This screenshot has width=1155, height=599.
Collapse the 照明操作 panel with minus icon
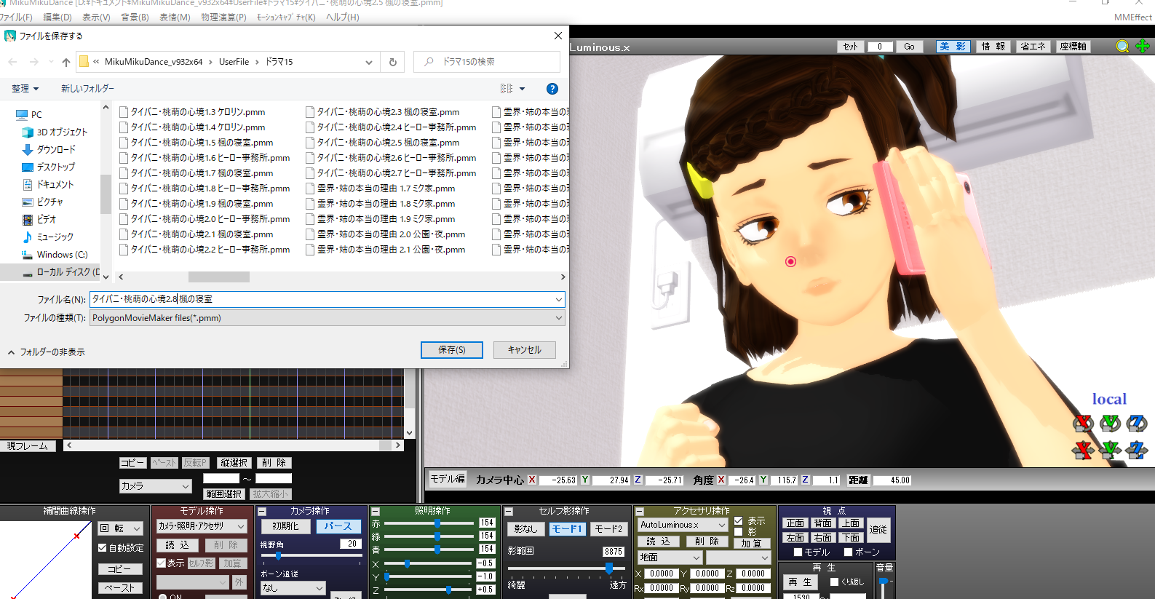pyautogui.click(x=376, y=512)
